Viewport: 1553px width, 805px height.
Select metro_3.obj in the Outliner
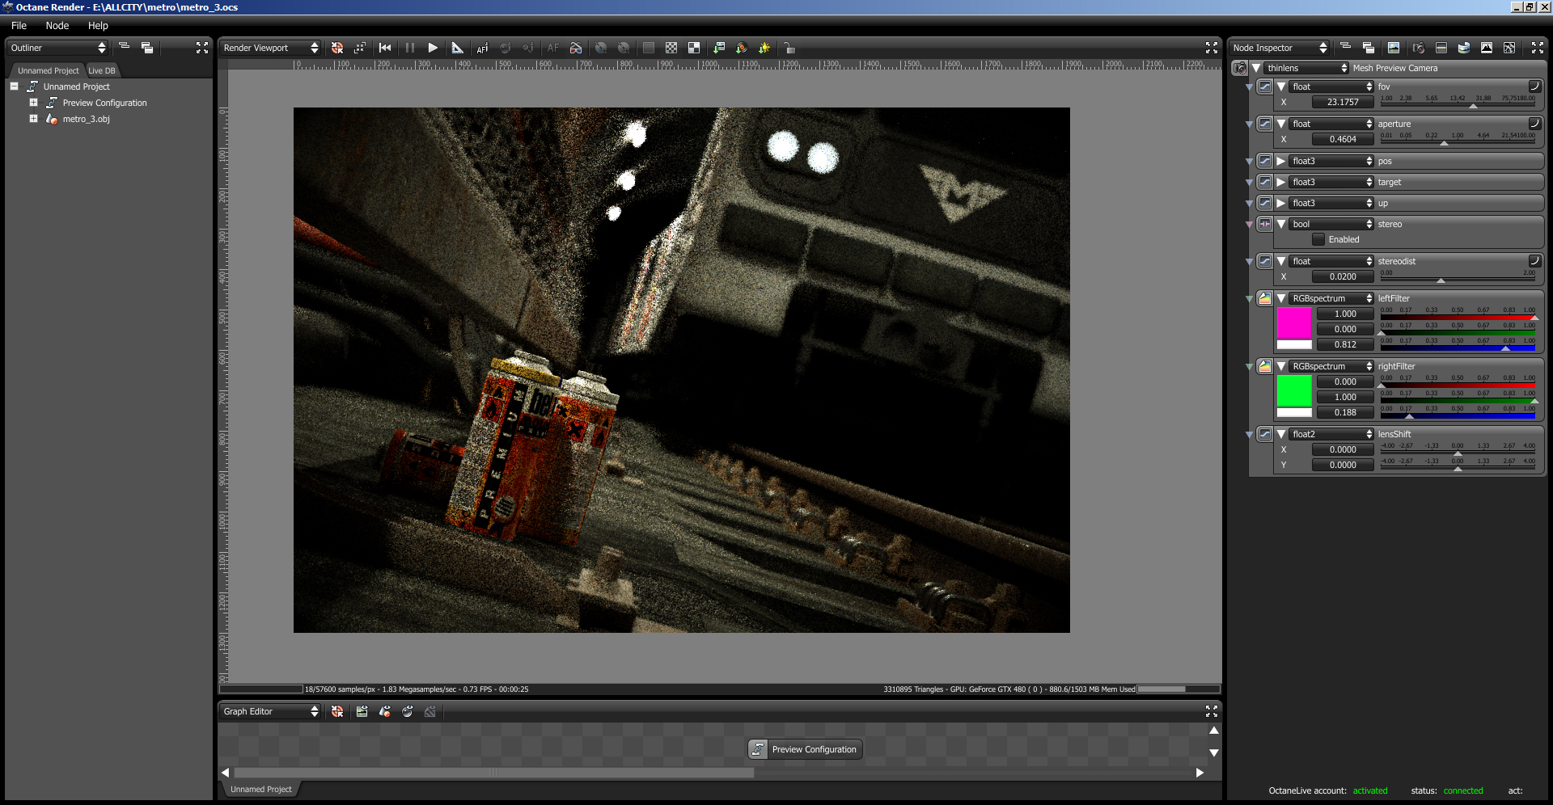point(87,119)
